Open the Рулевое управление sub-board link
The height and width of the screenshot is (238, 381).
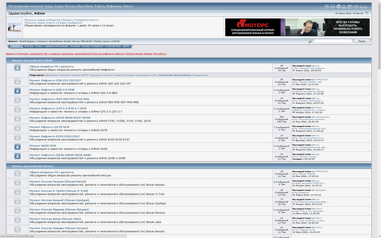138,75
